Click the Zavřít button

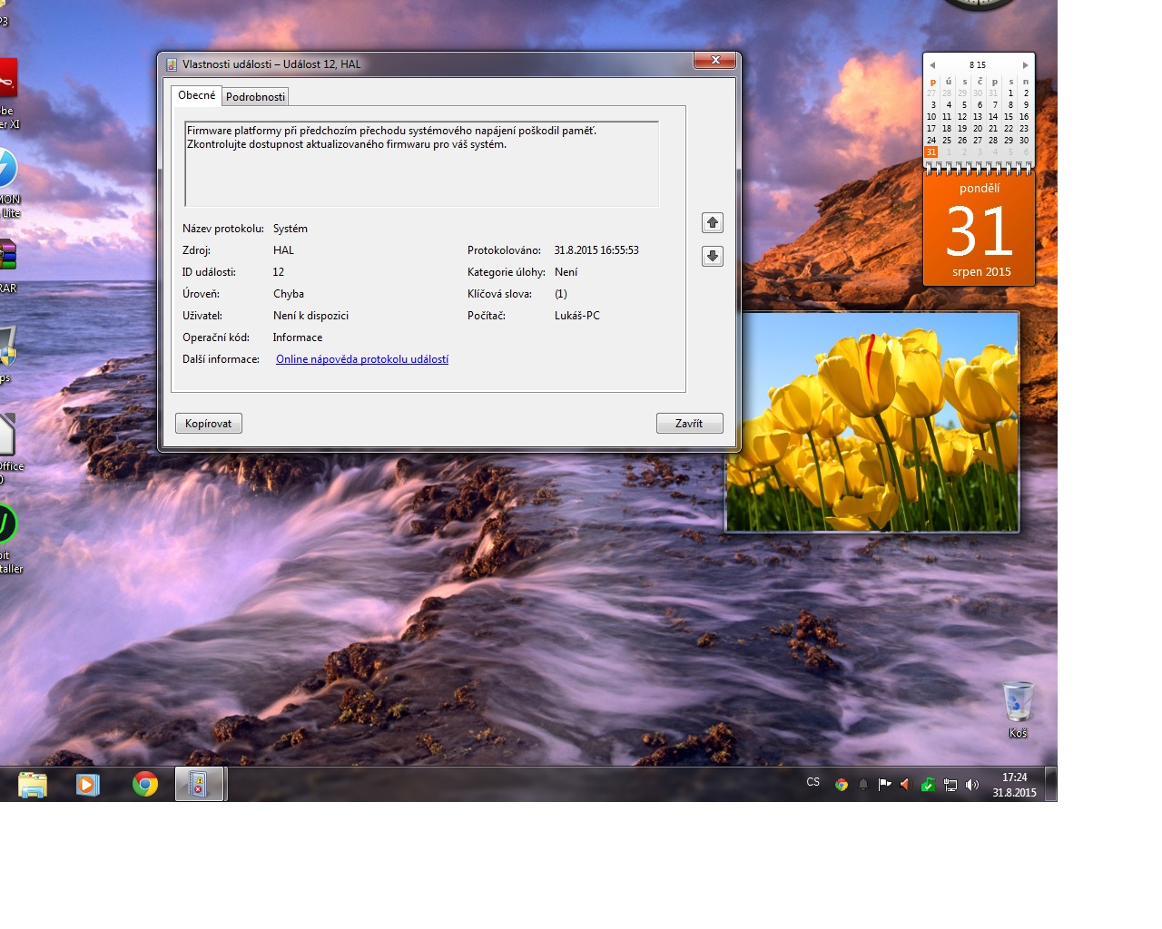click(689, 424)
